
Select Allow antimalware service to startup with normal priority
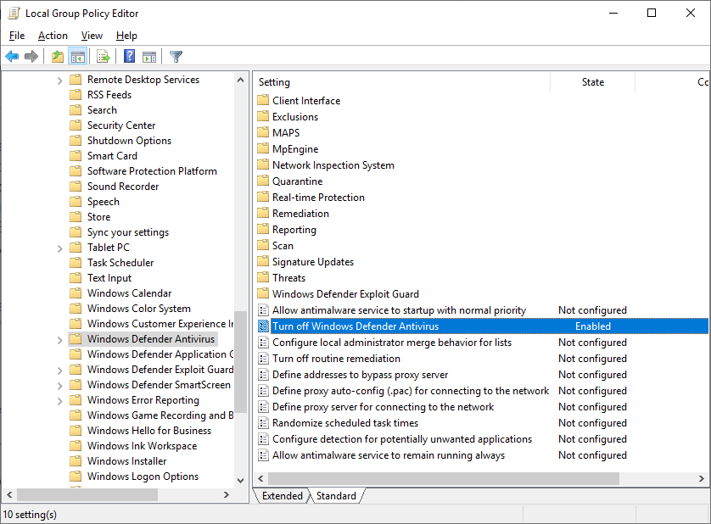coord(399,310)
